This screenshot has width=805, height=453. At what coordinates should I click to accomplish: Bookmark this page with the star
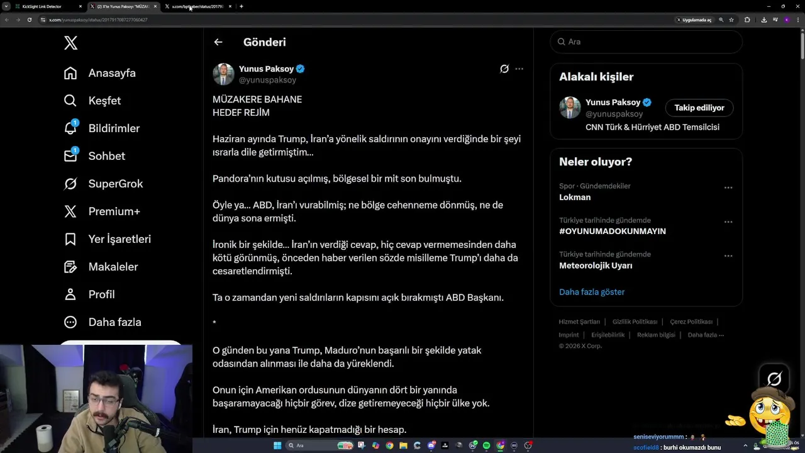click(x=731, y=20)
